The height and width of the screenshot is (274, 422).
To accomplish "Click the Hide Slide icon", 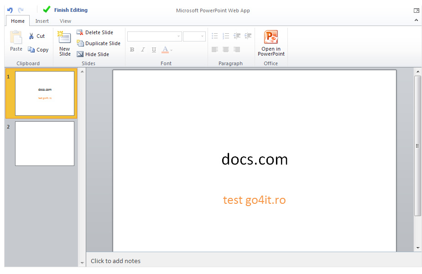I will pyautogui.click(x=80, y=54).
